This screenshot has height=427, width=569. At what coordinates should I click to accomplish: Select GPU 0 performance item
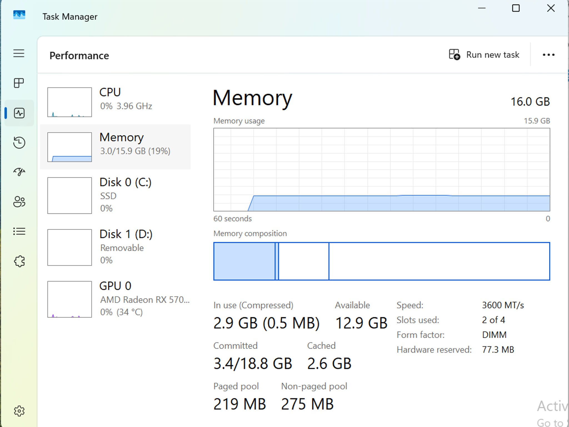click(x=115, y=299)
